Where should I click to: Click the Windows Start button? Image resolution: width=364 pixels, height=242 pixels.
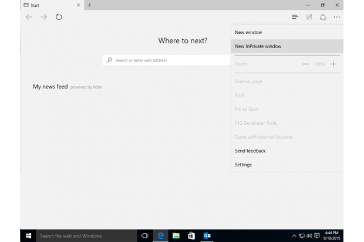click(x=28, y=236)
